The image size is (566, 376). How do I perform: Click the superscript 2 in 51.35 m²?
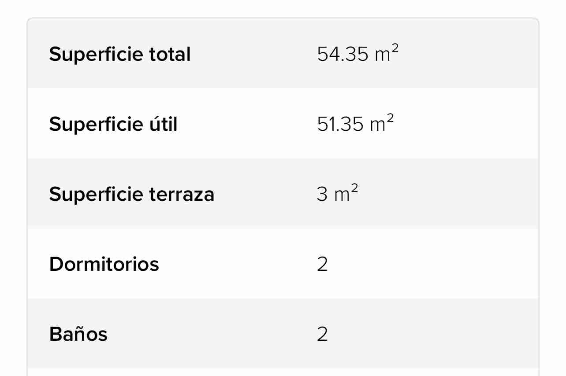coord(390,118)
